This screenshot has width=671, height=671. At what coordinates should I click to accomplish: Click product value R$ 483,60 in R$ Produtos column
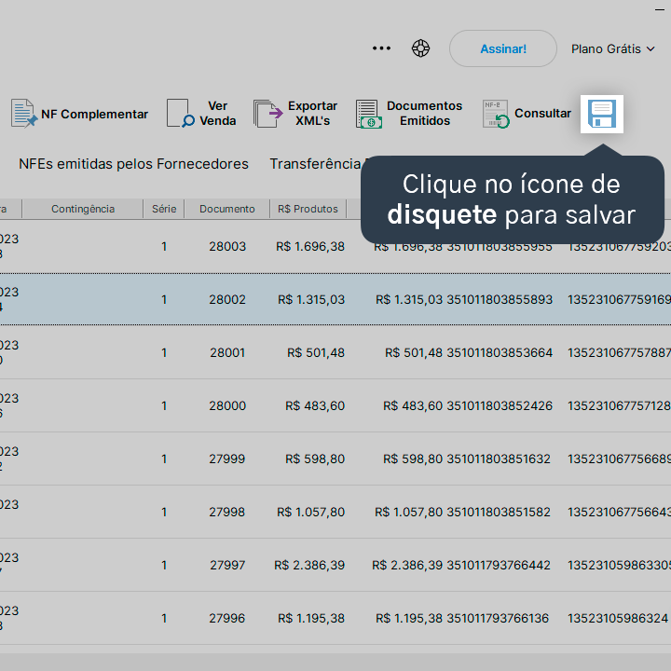(x=315, y=405)
